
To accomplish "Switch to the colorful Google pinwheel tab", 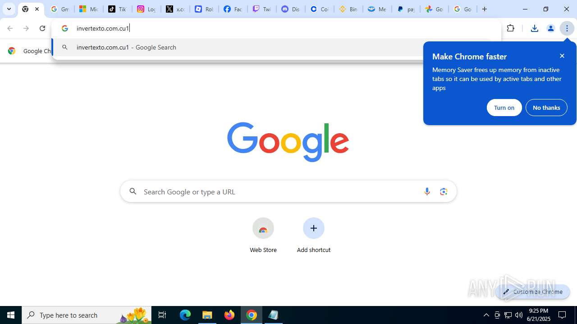I will pos(435,9).
